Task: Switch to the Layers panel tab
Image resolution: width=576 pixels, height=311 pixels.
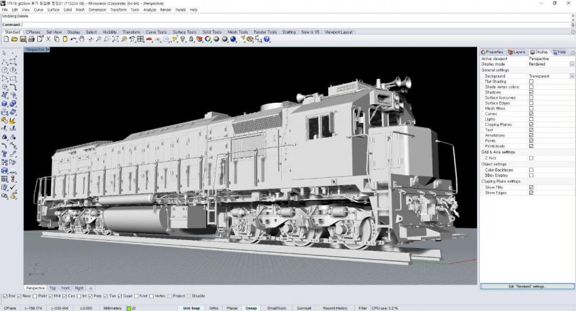Action: pyautogui.click(x=517, y=51)
